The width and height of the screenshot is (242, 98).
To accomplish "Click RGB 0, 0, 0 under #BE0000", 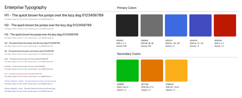I will (219, 43).
